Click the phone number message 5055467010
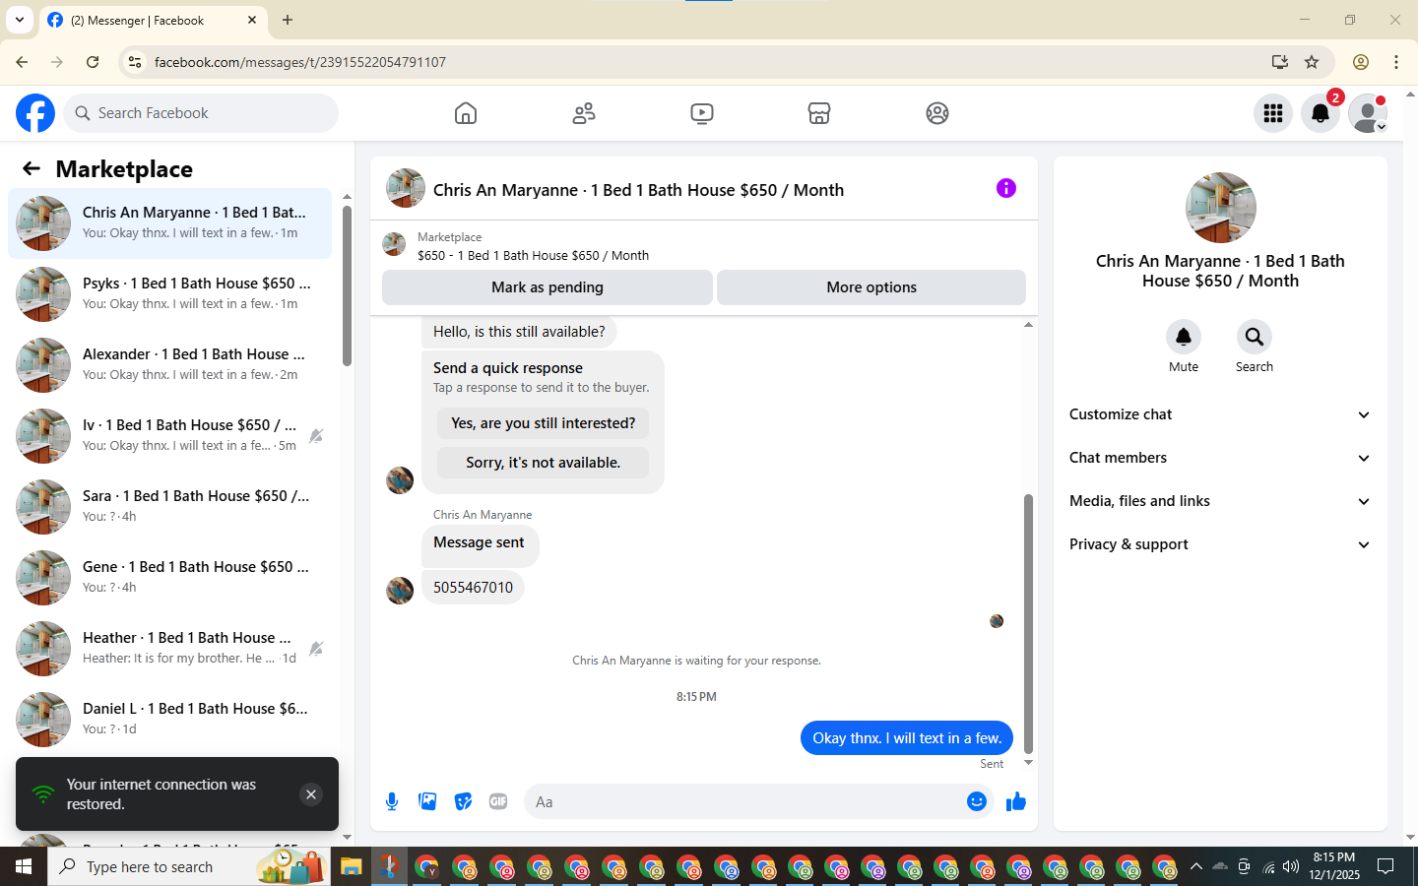 pos(473,588)
